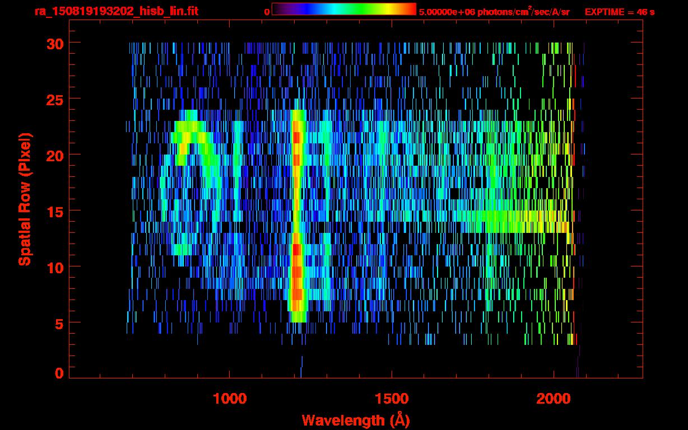
Task: Click the rainbow color scale bar
Action: (x=344, y=9)
